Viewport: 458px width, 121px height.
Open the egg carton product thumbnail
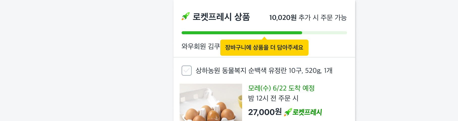click(x=211, y=102)
